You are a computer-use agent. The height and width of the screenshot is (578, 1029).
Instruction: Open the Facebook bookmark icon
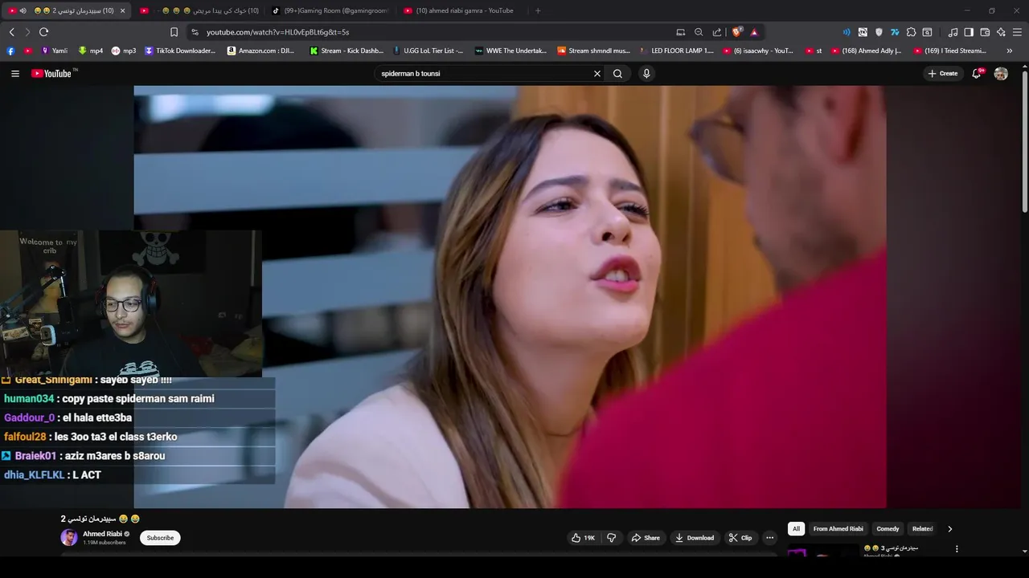pos(10,51)
